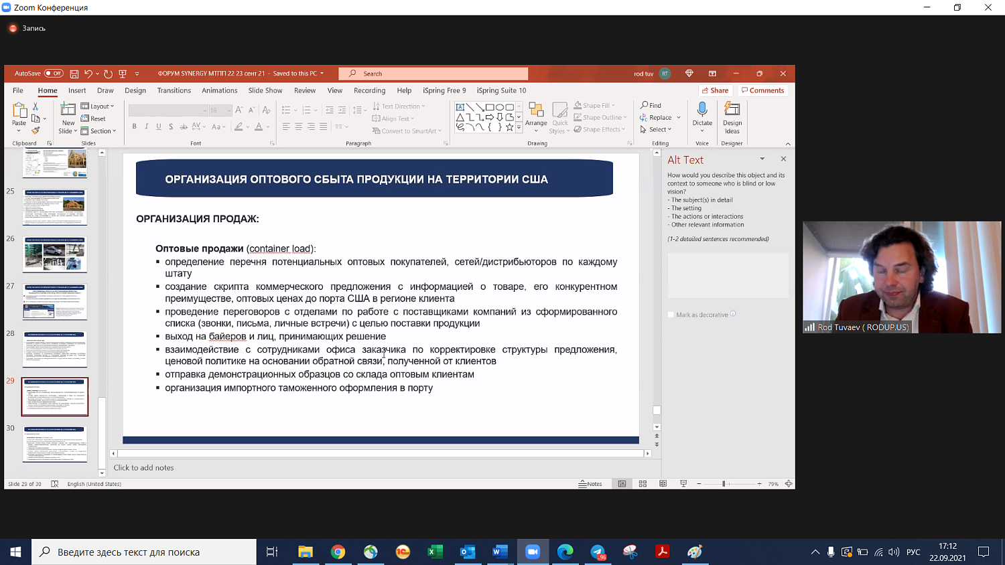
Task: Open the Comments button
Action: click(x=762, y=90)
